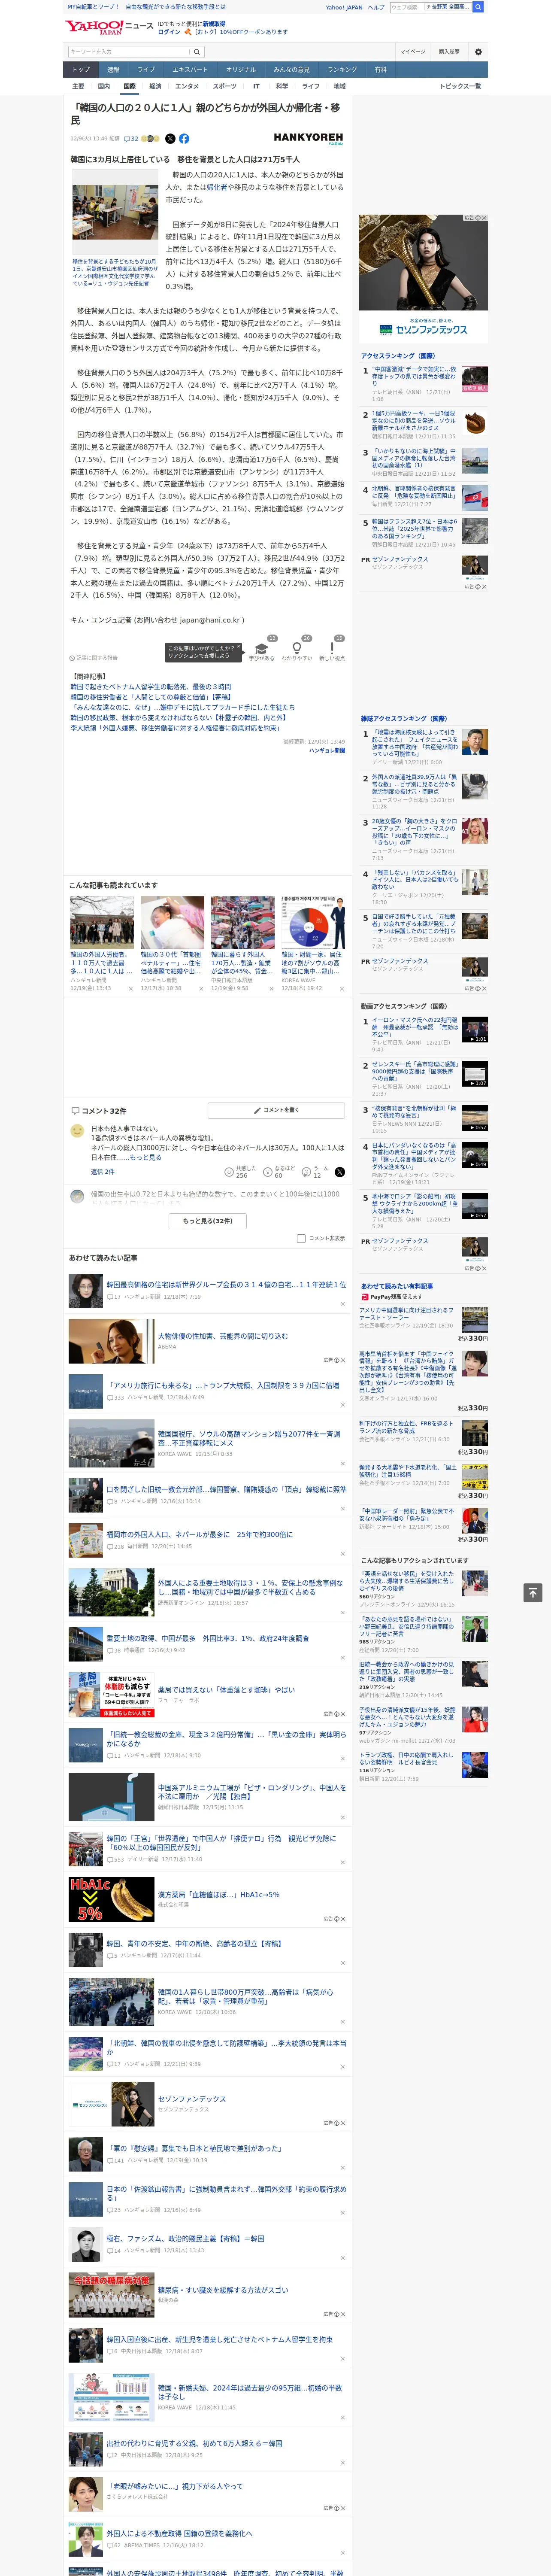The width and height of the screenshot is (551, 2576).
Task: Click the コメントを書く button
Action: coord(276,1110)
